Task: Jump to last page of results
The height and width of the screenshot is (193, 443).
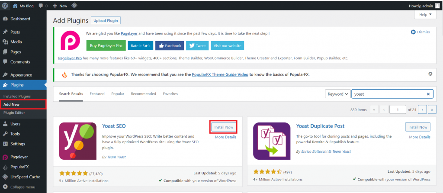Action: pyautogui.click(x=432, y=109)
